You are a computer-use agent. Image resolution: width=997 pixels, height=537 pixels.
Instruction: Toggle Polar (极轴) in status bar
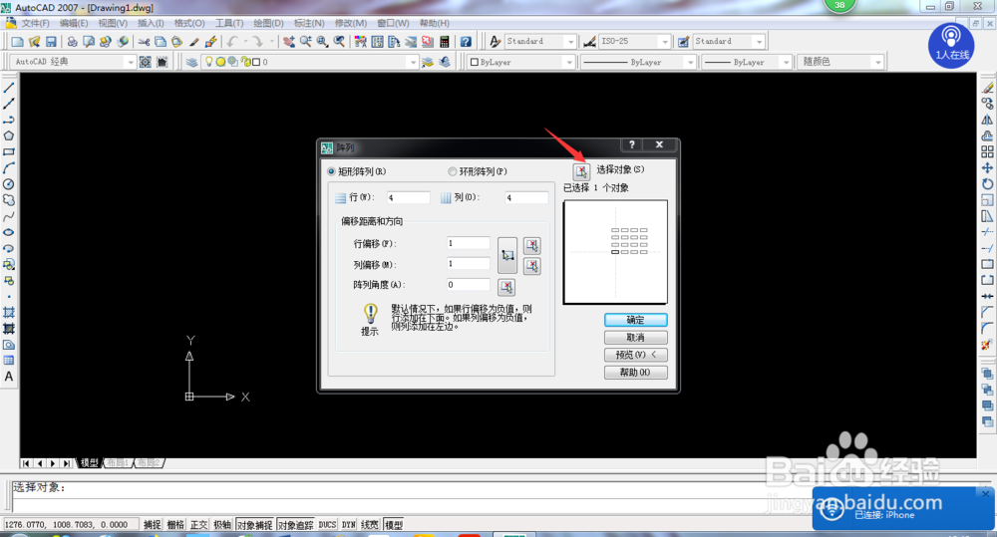coord(222,525)
